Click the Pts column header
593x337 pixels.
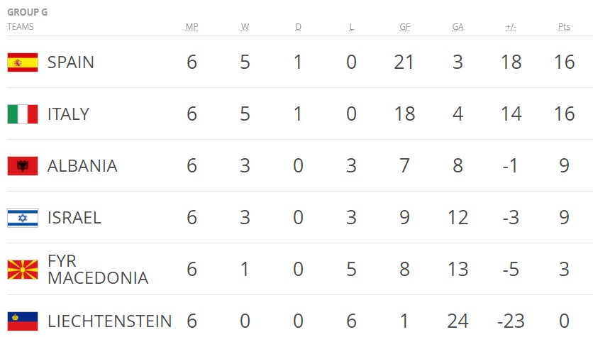click(564, 27)
